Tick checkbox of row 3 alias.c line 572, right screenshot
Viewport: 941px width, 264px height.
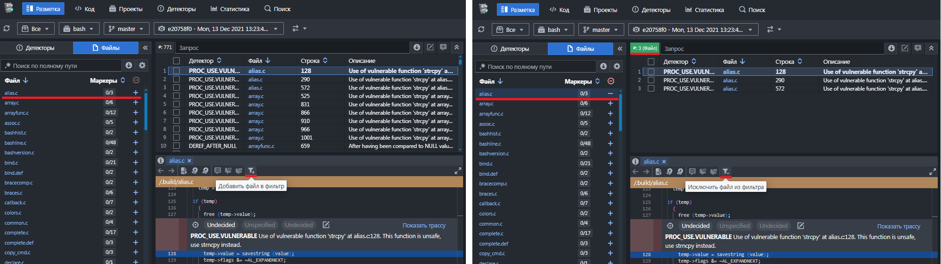[651, 88]
